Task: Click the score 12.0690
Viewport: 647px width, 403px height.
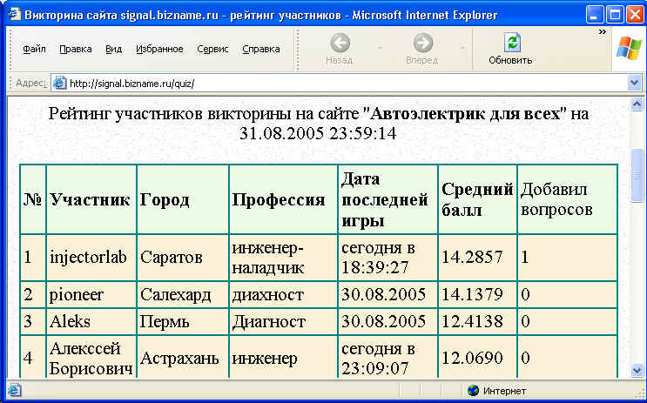Action: 472,358
